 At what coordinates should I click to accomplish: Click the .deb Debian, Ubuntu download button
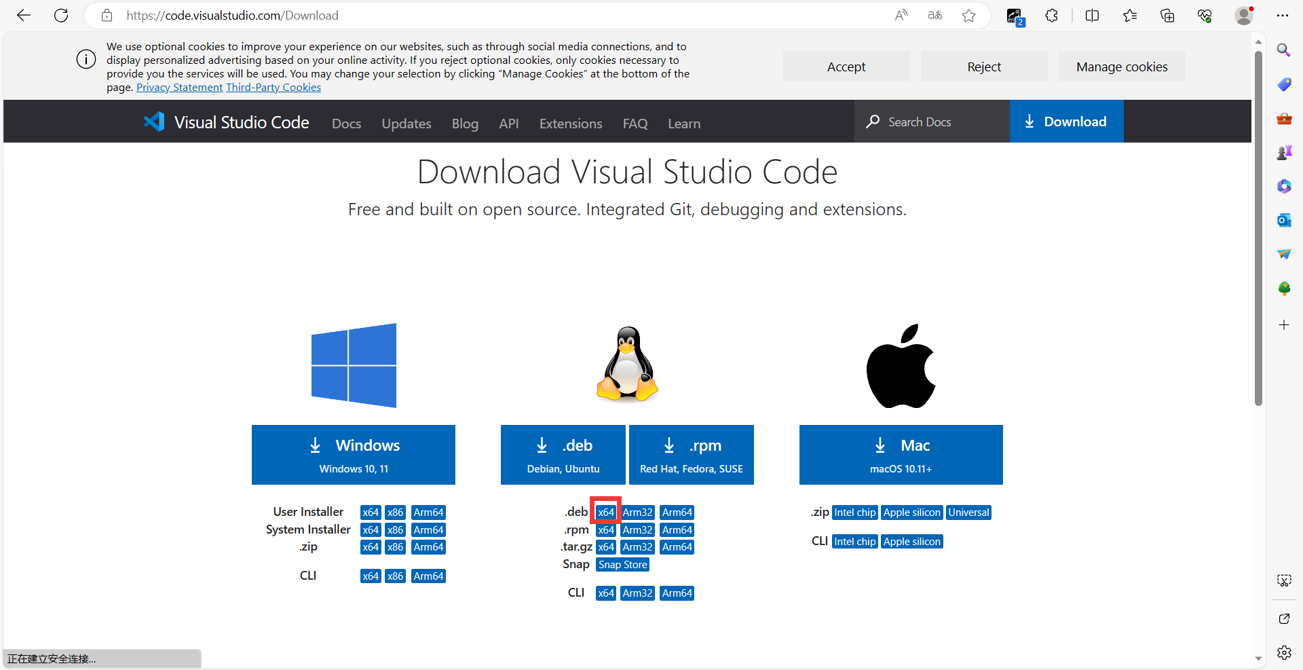coord(563,455)
